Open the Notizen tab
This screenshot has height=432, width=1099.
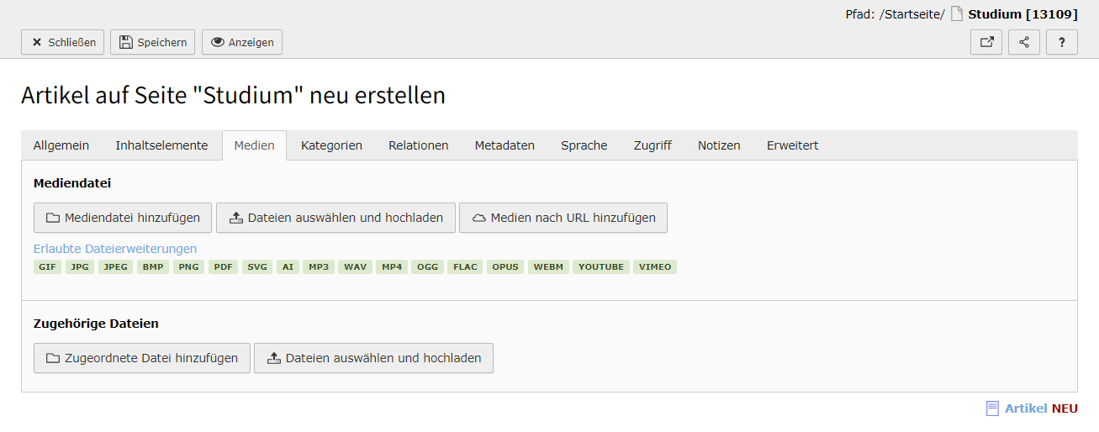coord(719,145)
